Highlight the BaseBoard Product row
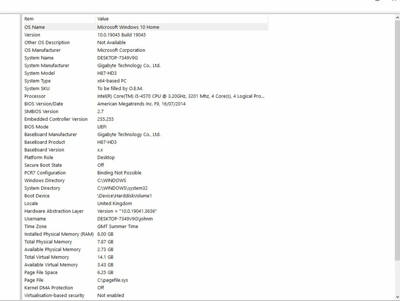Image resolution: width=400 pixels, height=301 pixels. (x=45, y=142)
